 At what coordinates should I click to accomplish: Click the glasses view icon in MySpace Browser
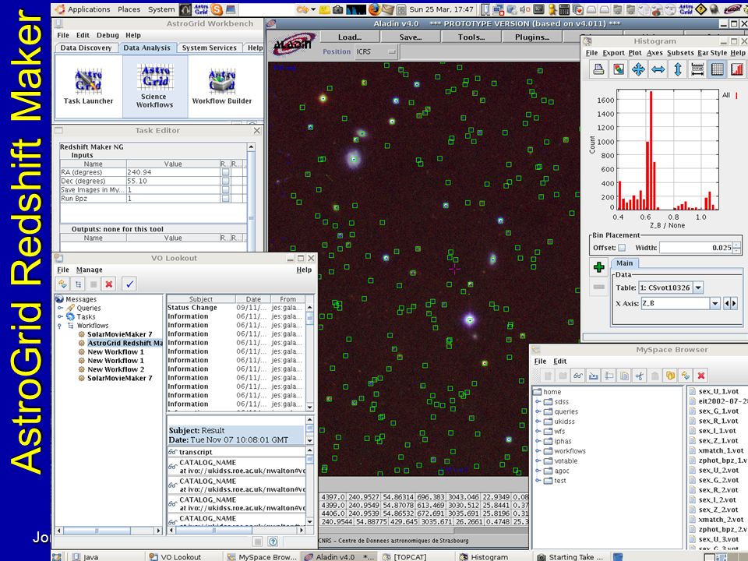pyautogui.click(x=577, y=376)
